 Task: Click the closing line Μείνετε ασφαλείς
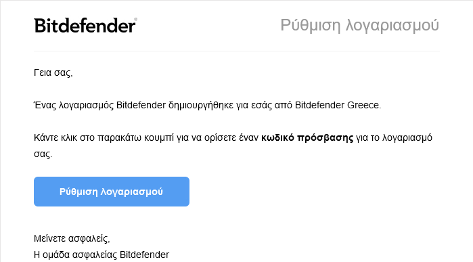point(72,238)
